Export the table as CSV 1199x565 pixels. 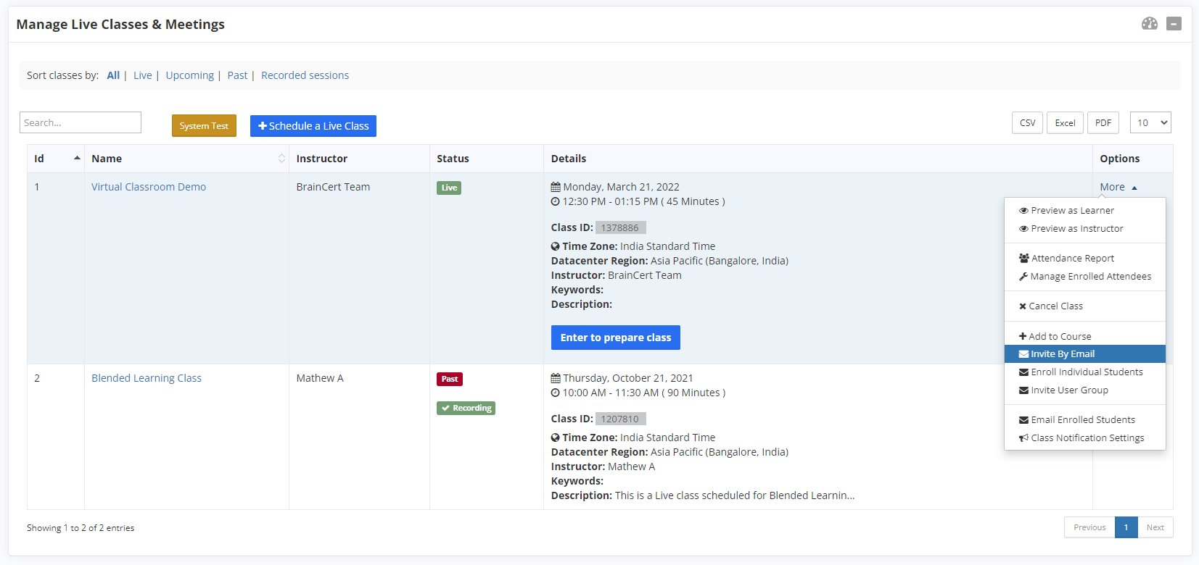point(1027,123)
